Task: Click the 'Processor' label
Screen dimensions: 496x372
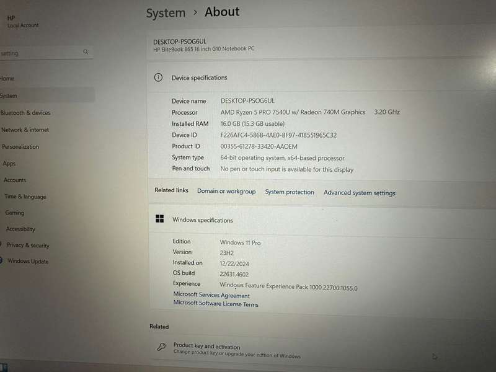Action: [184, 113]
